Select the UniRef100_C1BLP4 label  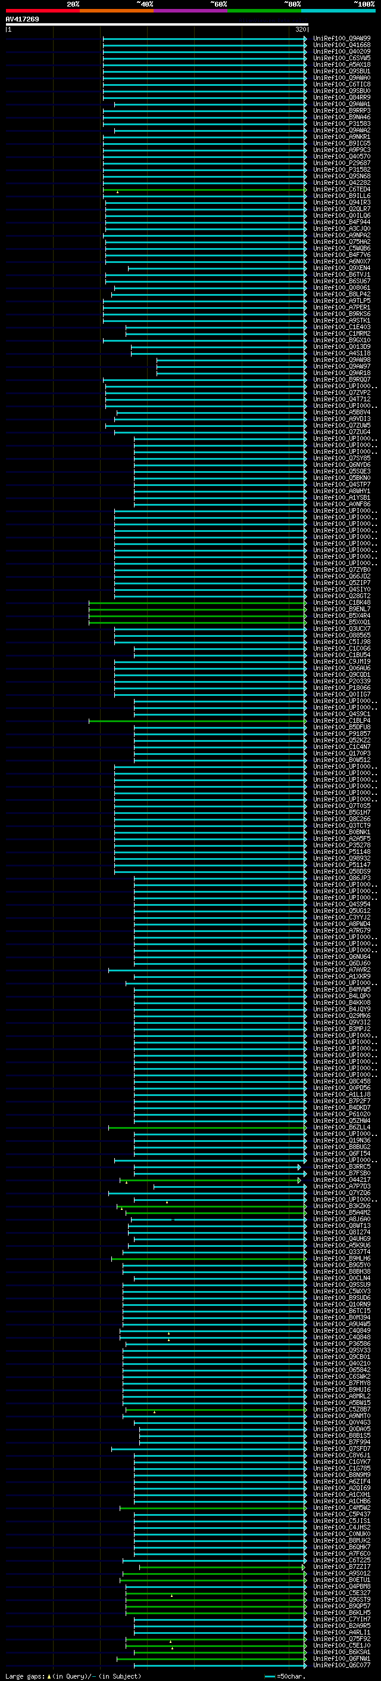tap(342, 721)
